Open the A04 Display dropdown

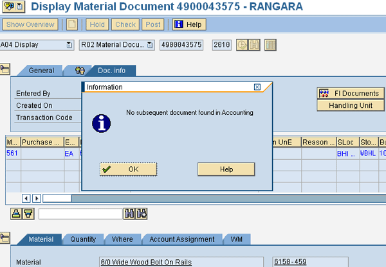[x=69, y=45]
